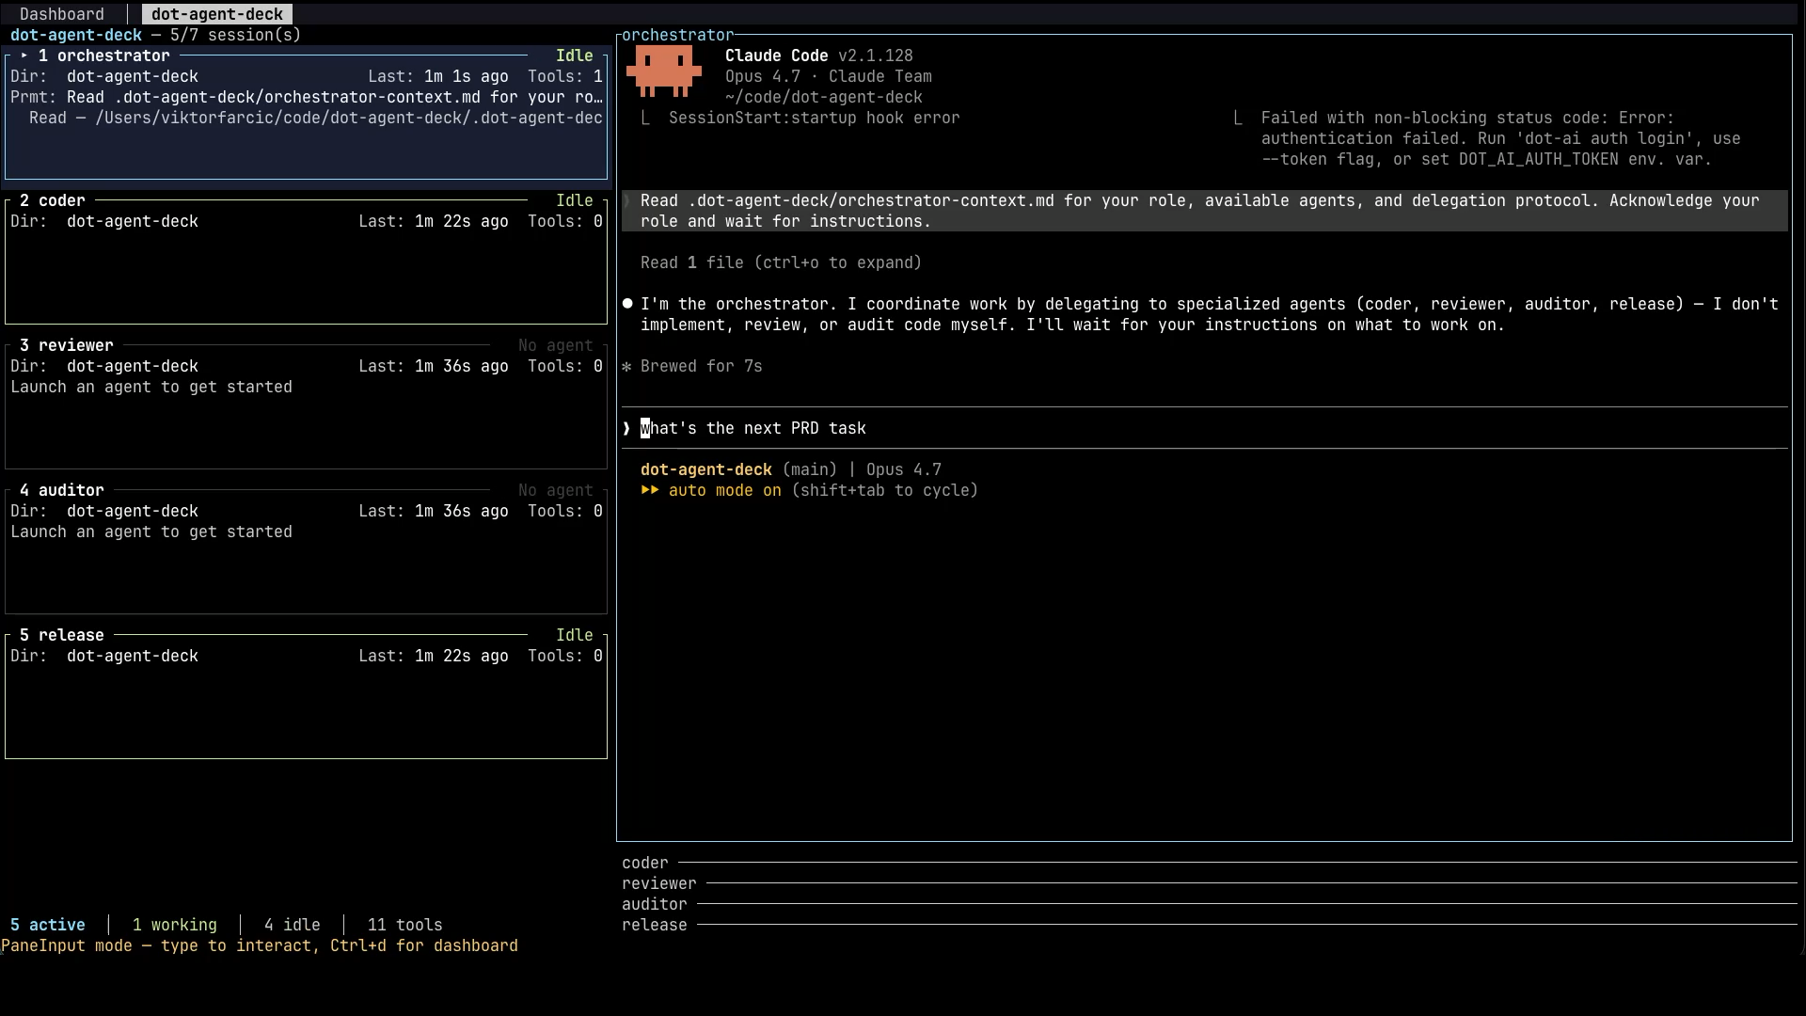Expand the collapsed release pane

coord(1209,925)
